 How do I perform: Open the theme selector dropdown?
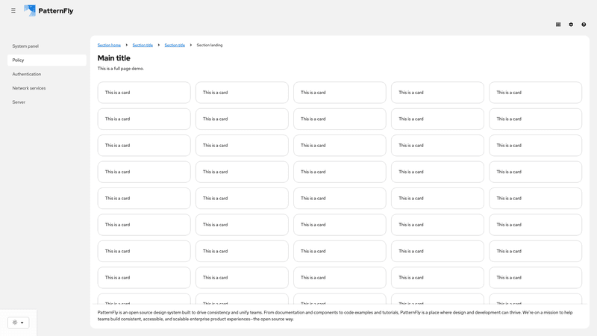pos(18,323)
